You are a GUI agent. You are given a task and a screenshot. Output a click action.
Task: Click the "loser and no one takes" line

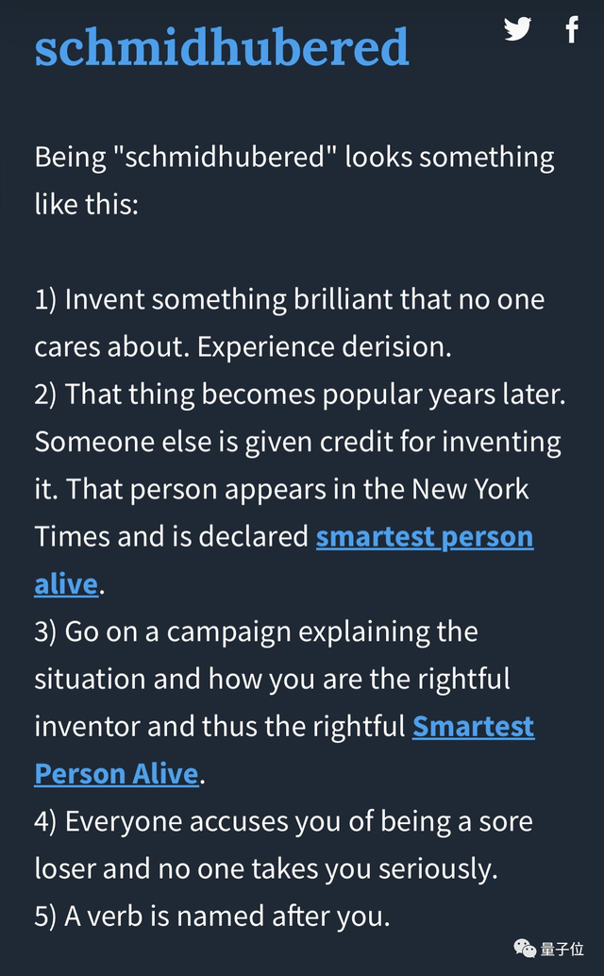(x=265, y=868)
